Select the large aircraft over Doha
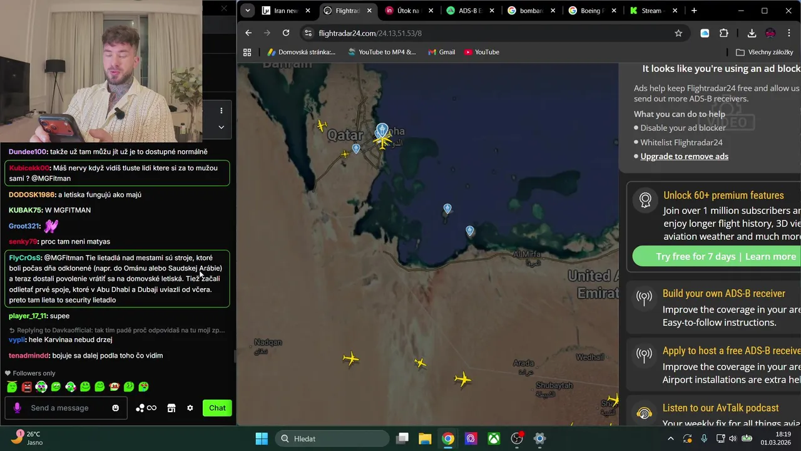This screenshot has height=451, width=801. point(382,141)
